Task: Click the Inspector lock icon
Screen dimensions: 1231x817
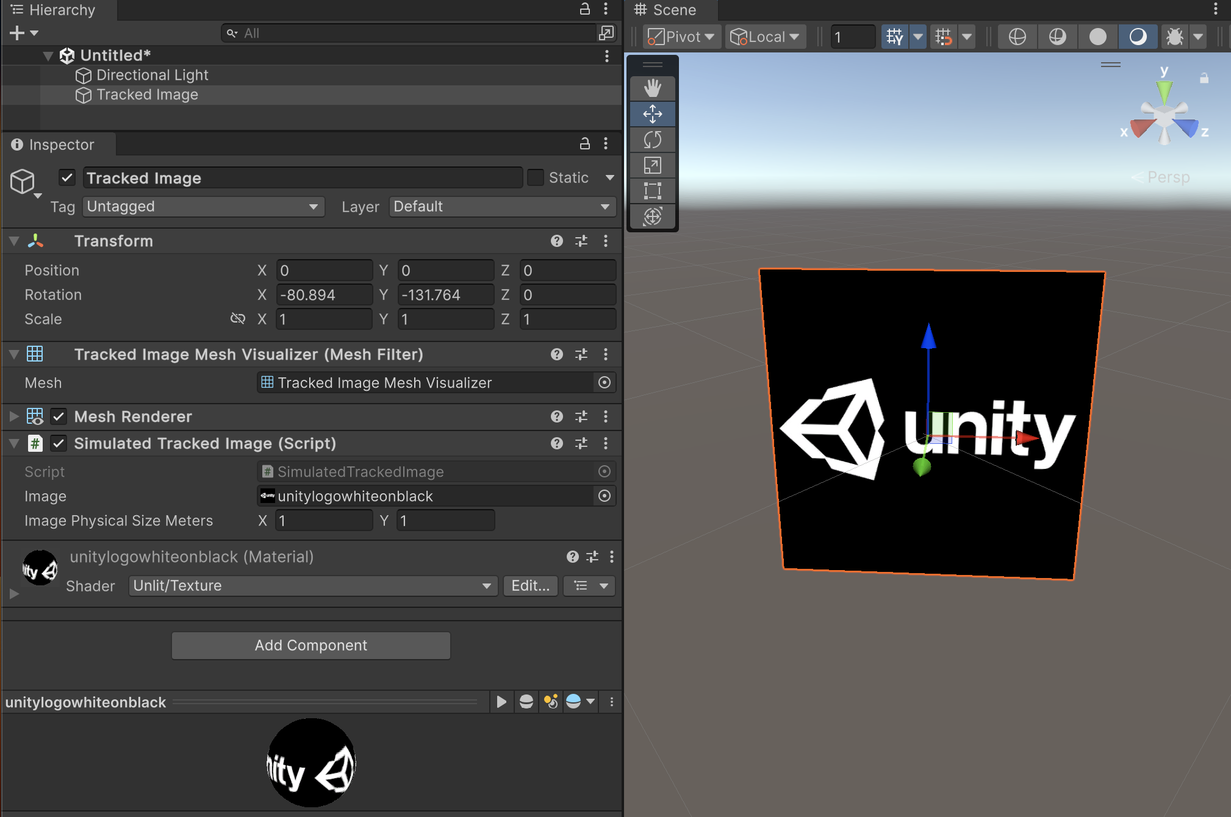Action: point(584,144)
